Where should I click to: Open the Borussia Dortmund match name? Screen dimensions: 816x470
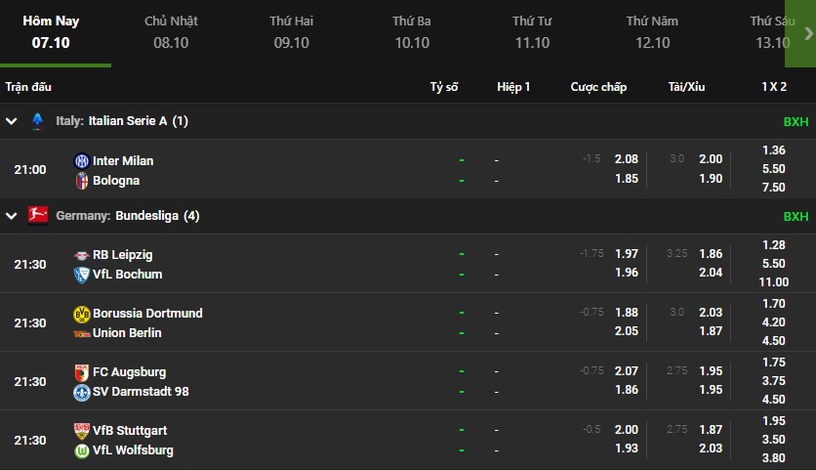(x=147, y=314)
